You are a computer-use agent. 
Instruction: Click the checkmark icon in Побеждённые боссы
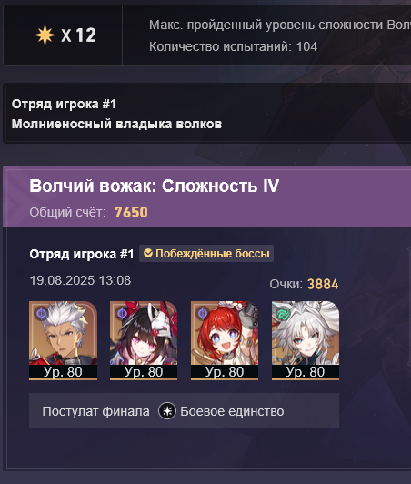point(148,254)
